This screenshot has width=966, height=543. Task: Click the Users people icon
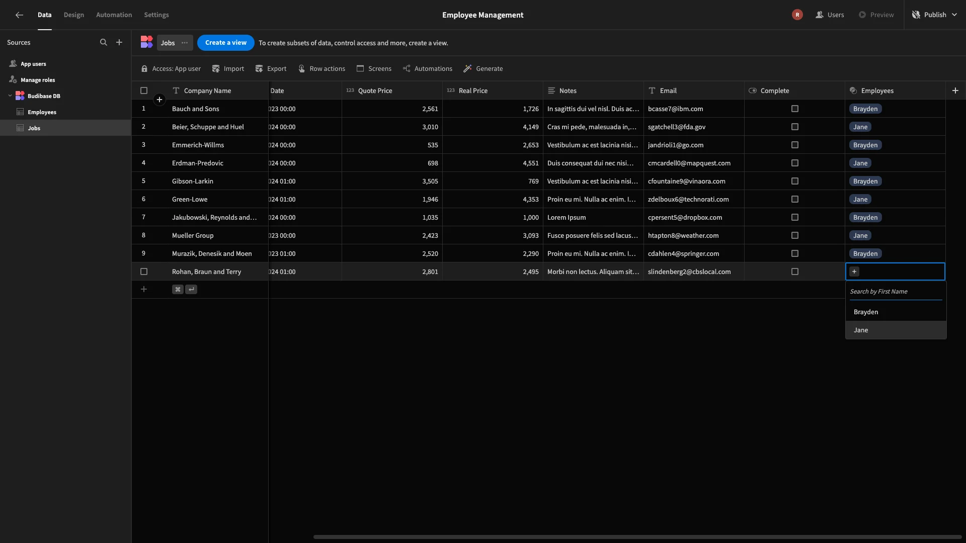click(x=820, y=15)
